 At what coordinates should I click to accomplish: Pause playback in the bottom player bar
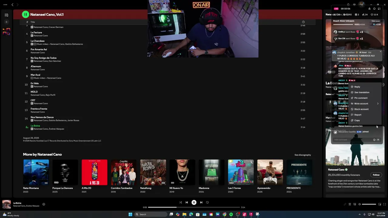pos(194,203)
